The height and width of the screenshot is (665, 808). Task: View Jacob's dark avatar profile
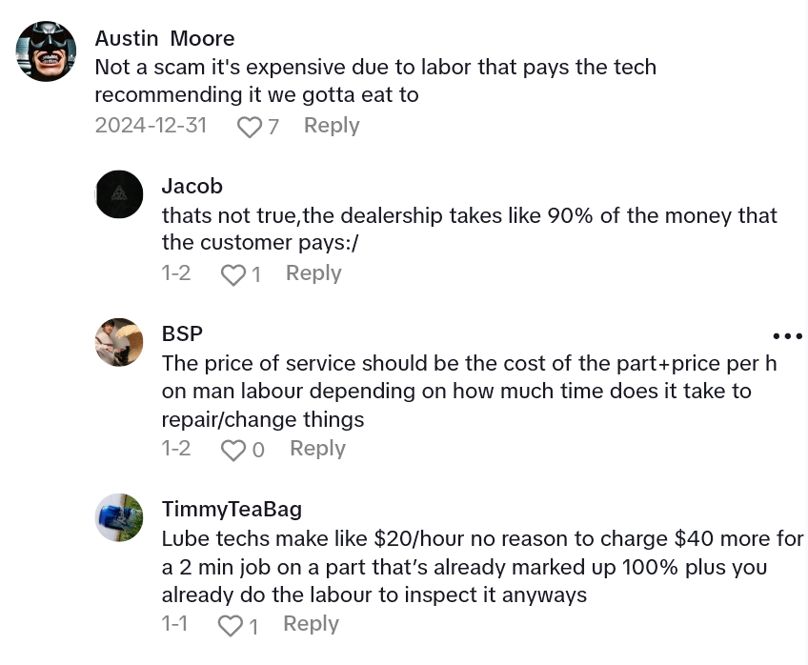[120, 194]
